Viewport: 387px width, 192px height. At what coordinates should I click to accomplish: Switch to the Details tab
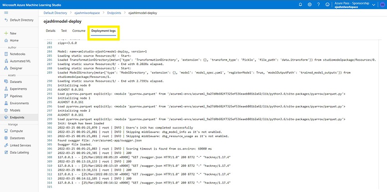[51, 31]
